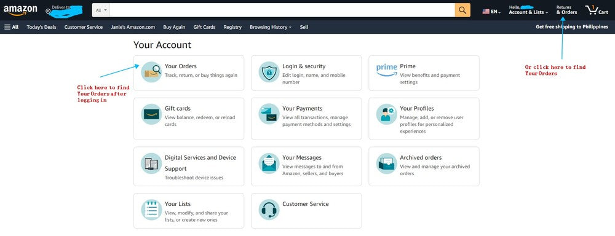
Task: Click 'View and manage your archived orders' text
Action: click(435, 170)
